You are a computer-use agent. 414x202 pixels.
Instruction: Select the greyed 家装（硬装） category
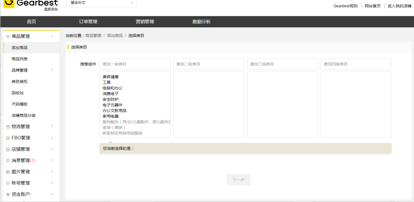(114, 128)
